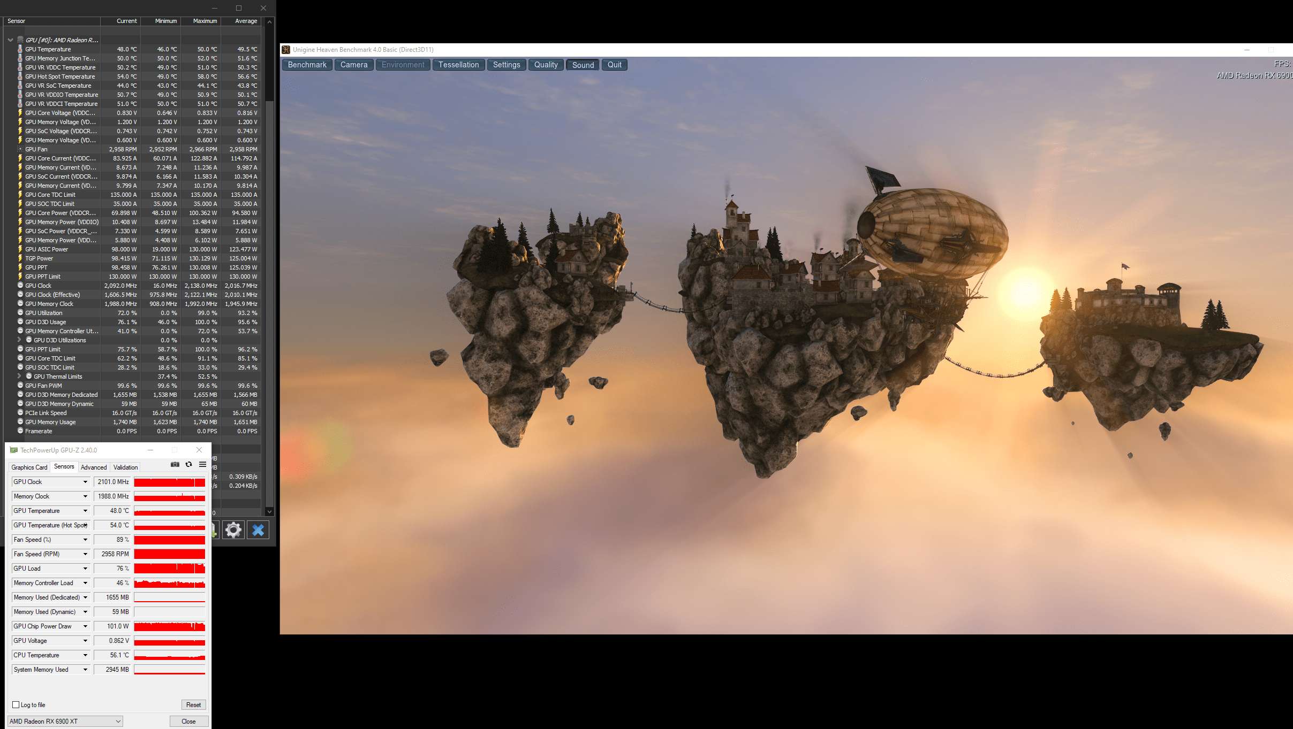Expand the GPU Thermal Limits node
Image resolution: width=1293 pixels, height=729 pixels.
point(19,376)
